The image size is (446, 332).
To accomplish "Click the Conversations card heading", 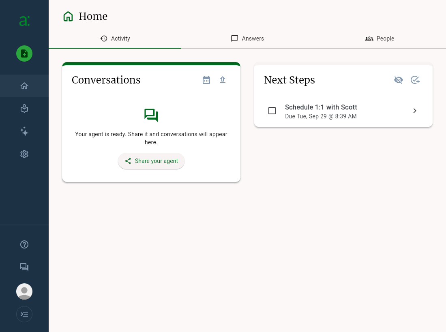I will point(106,80).
